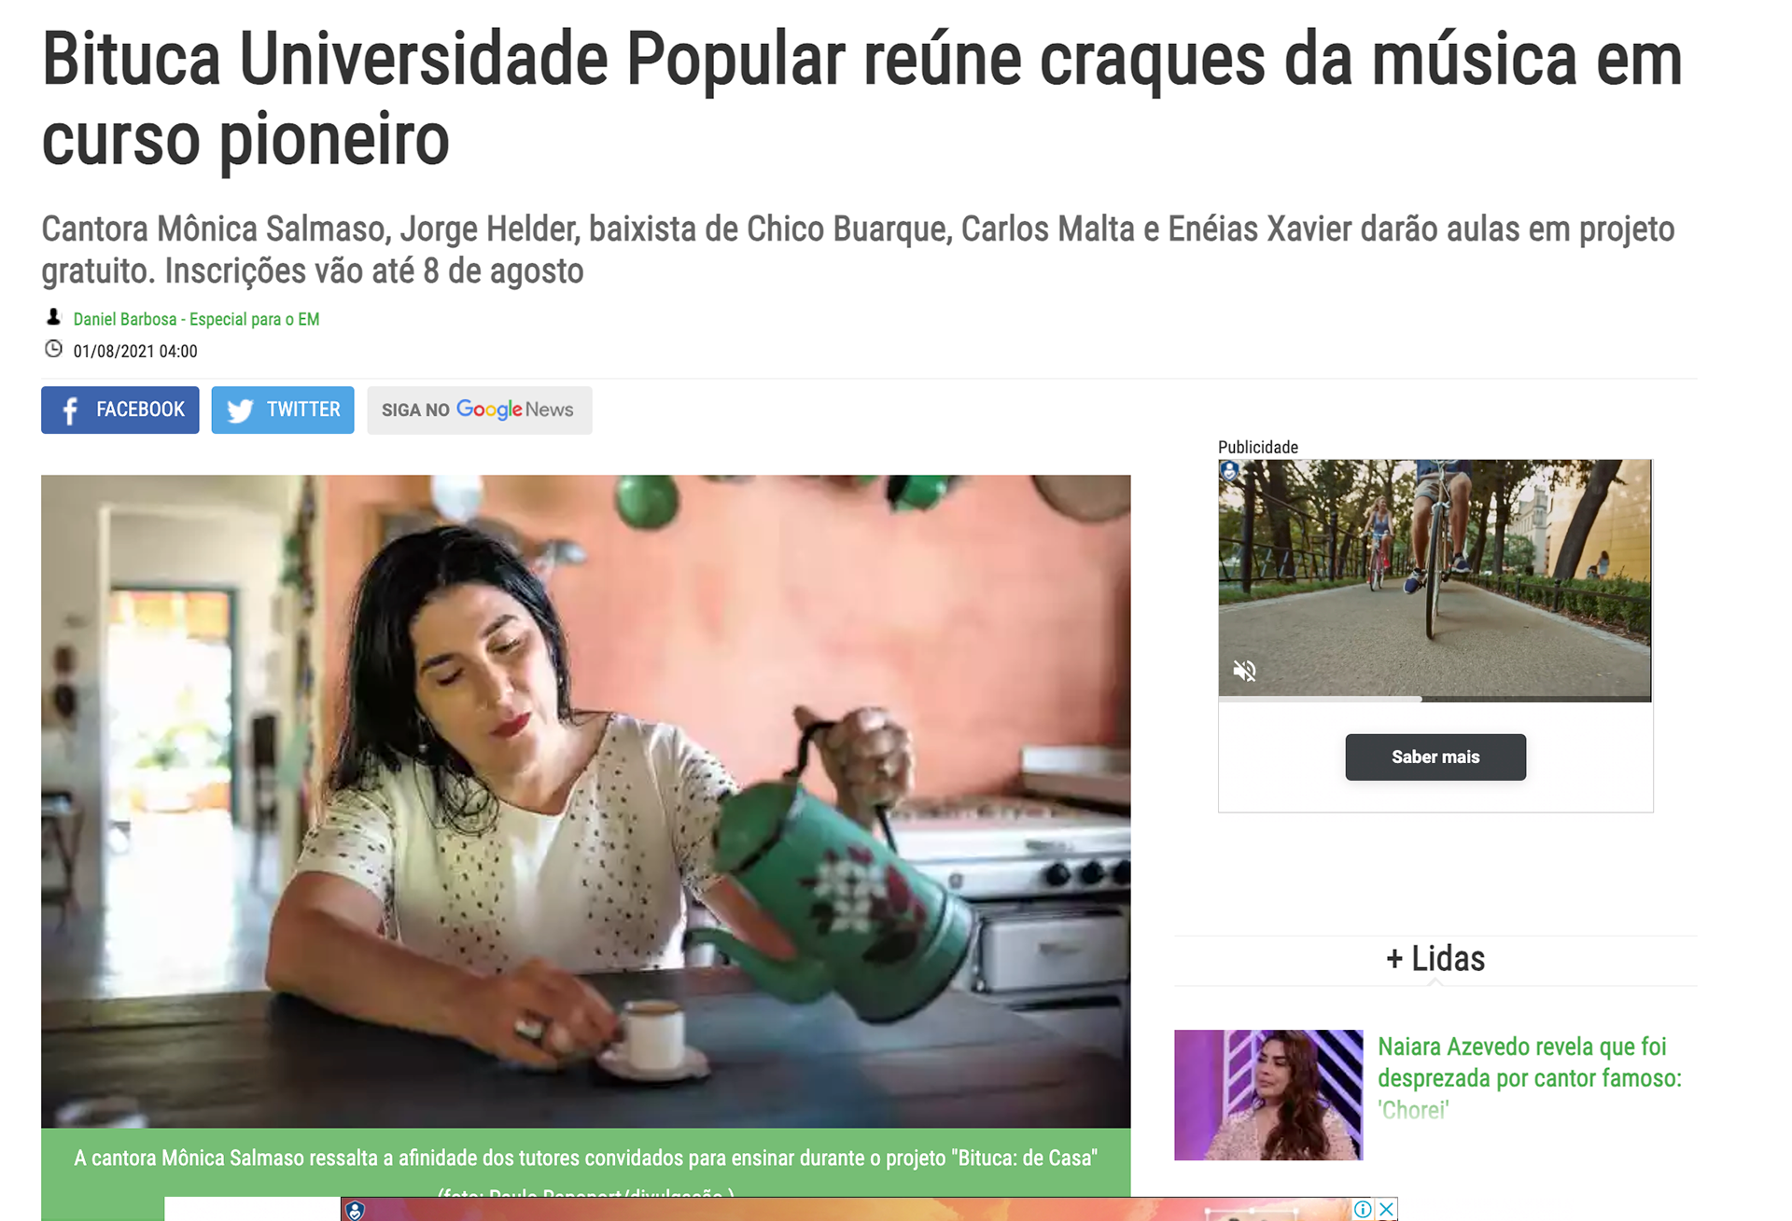Screen dimensions: 1792x1221
Task: Unmute the bicycle video ad
Action: click(x=1244, y=671)
